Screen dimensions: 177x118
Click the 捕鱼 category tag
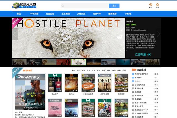[x=83, y=70]
